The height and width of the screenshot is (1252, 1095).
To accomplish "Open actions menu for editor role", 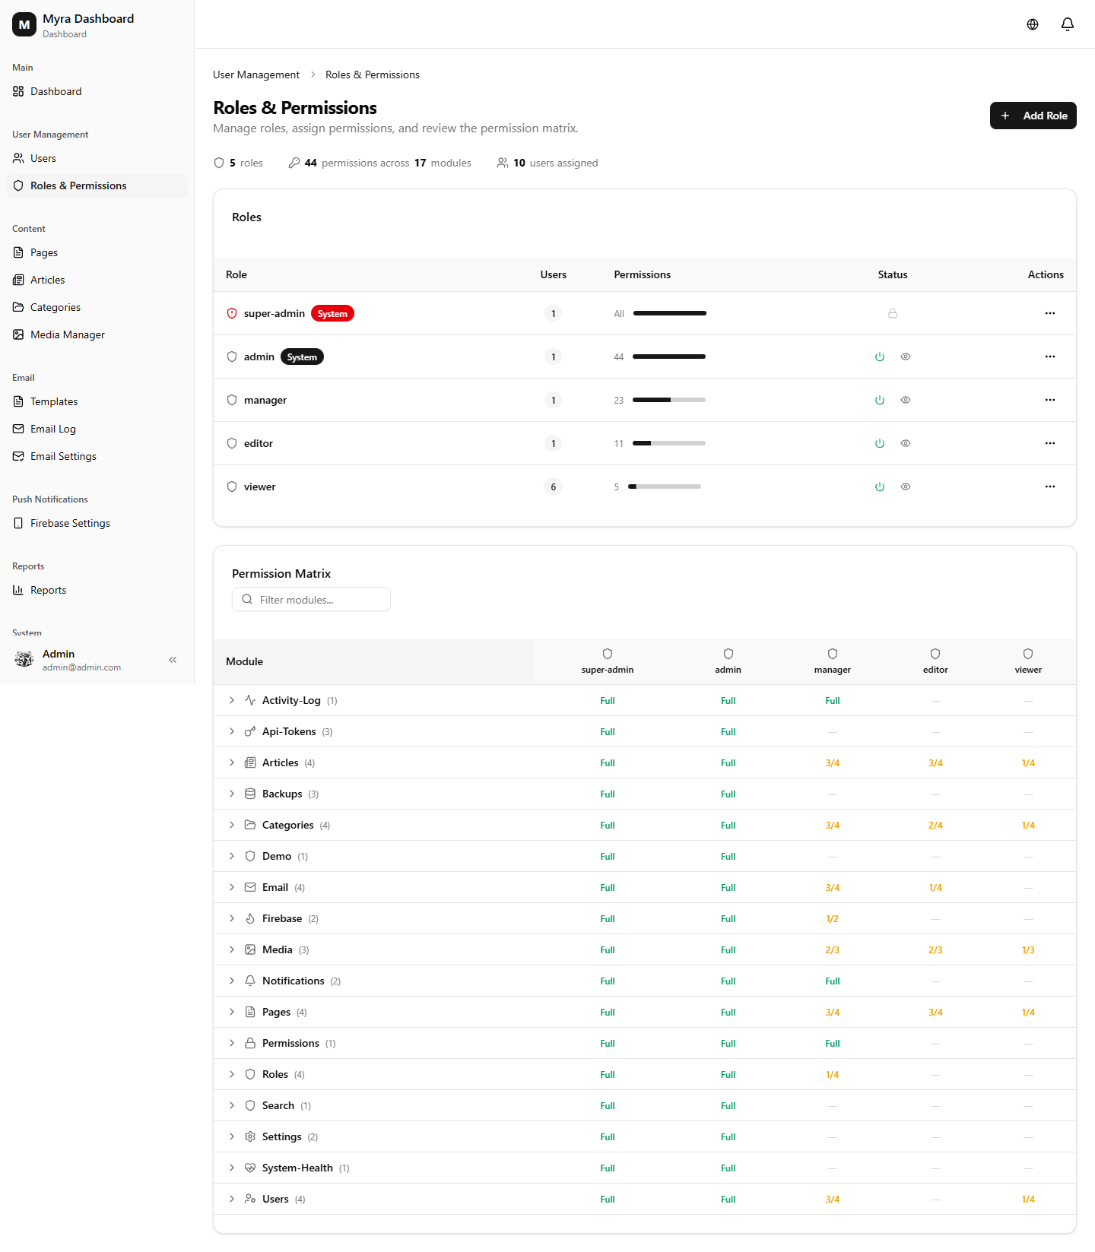I will click(x=1050, y=443).
